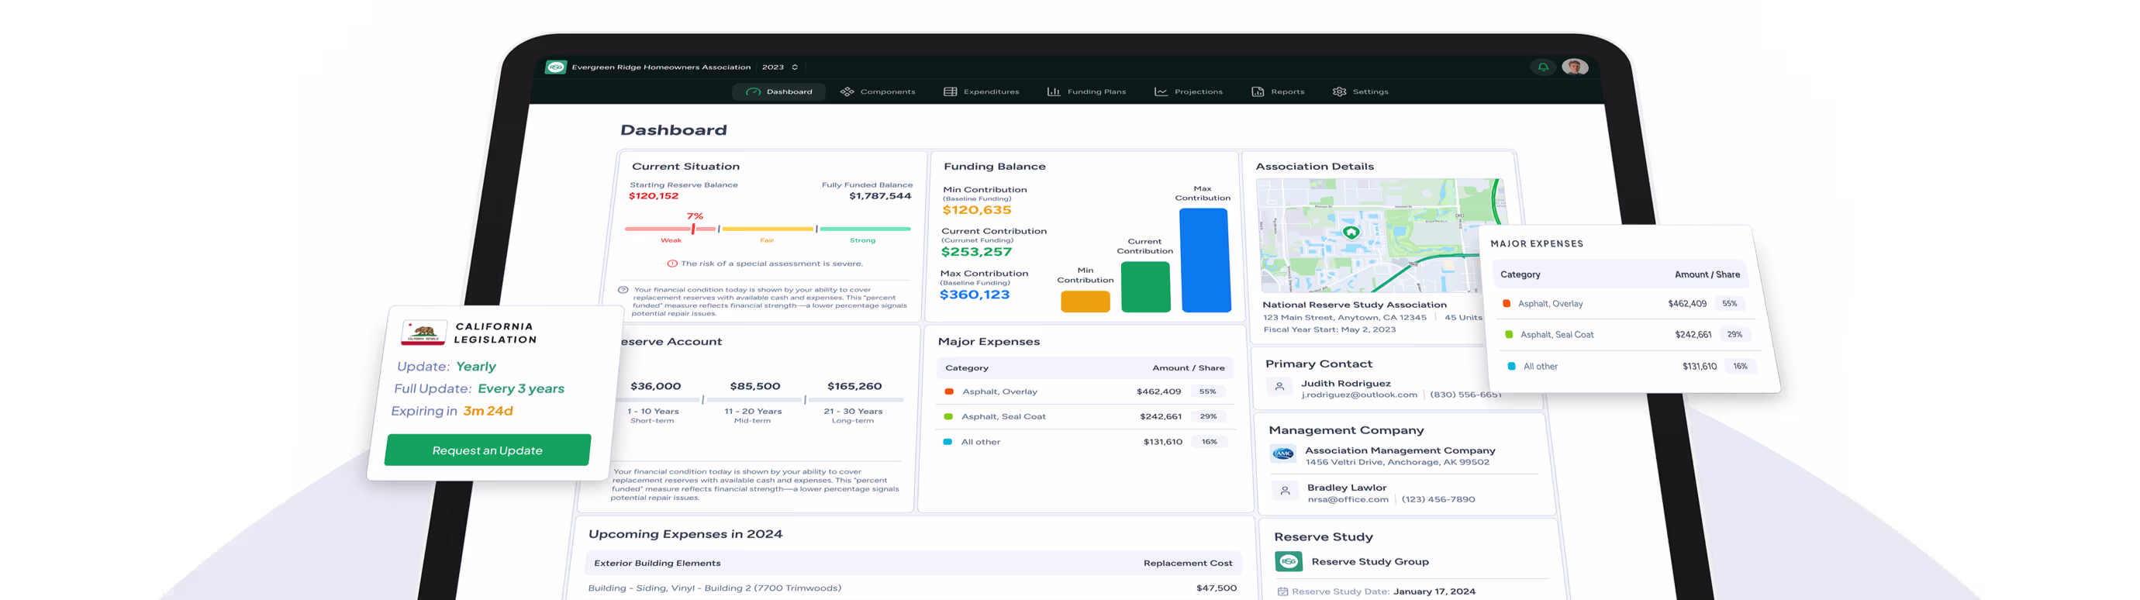2140x600 pixels.
Task: Click Judith Rodriguez contact person icon
Action: tap(1279, 388)
